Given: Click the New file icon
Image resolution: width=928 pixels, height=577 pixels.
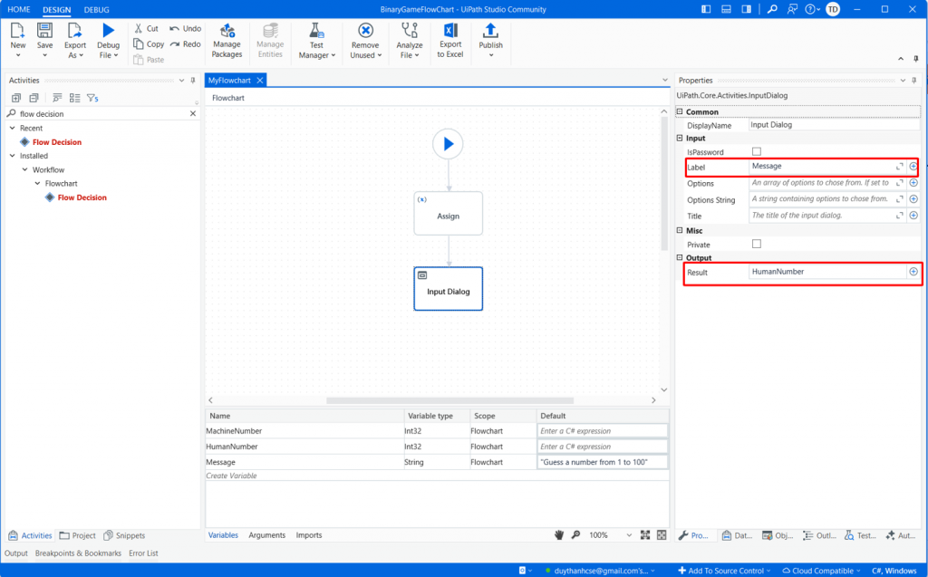Looking at the screenshot, I should click(18, 31).
